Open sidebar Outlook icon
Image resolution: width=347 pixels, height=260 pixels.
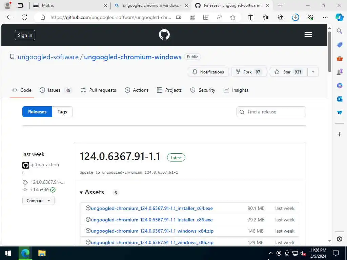[x=340, y=99]
